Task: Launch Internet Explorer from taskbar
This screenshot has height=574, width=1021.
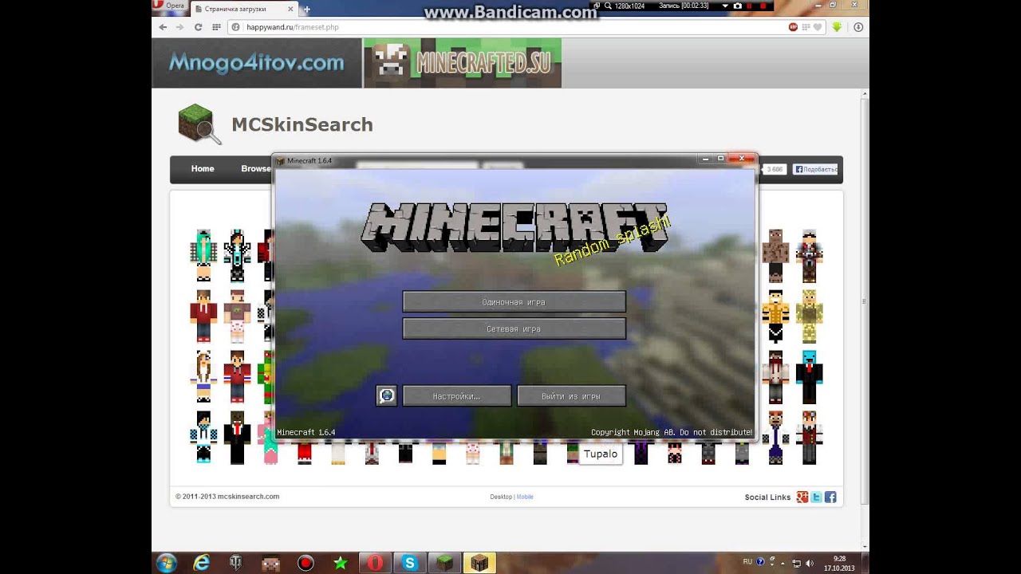Action: click(x=202, y=563)
